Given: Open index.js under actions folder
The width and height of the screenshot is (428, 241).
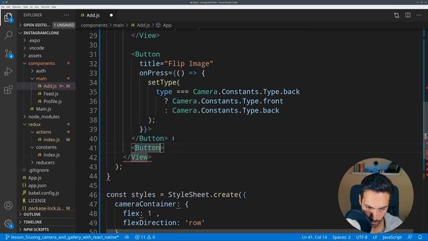Looking at the screenshot, I should (x=47, y=139).
